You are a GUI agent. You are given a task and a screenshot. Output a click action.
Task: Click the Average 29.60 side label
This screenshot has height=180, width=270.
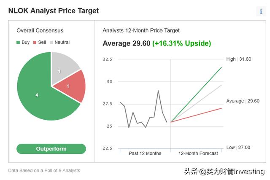[x=243, y=101]
